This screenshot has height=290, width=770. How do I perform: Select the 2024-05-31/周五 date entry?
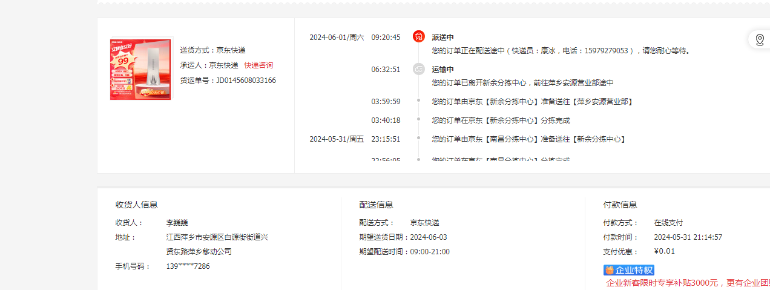coord(337,139)
